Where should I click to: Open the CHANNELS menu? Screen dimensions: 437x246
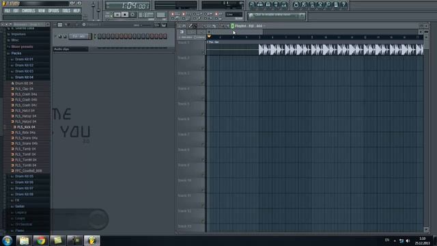click(29, 11)
